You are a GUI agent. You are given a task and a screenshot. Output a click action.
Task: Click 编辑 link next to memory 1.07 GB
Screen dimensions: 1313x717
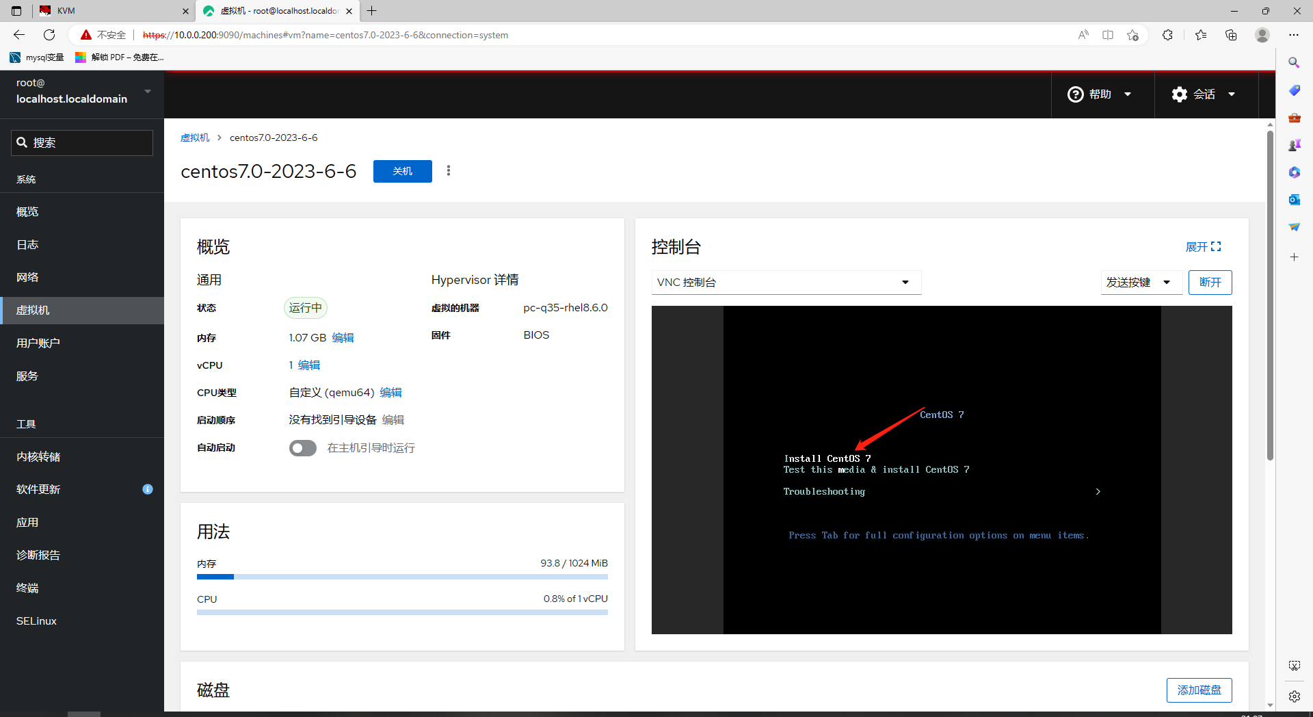click(343, 338)
